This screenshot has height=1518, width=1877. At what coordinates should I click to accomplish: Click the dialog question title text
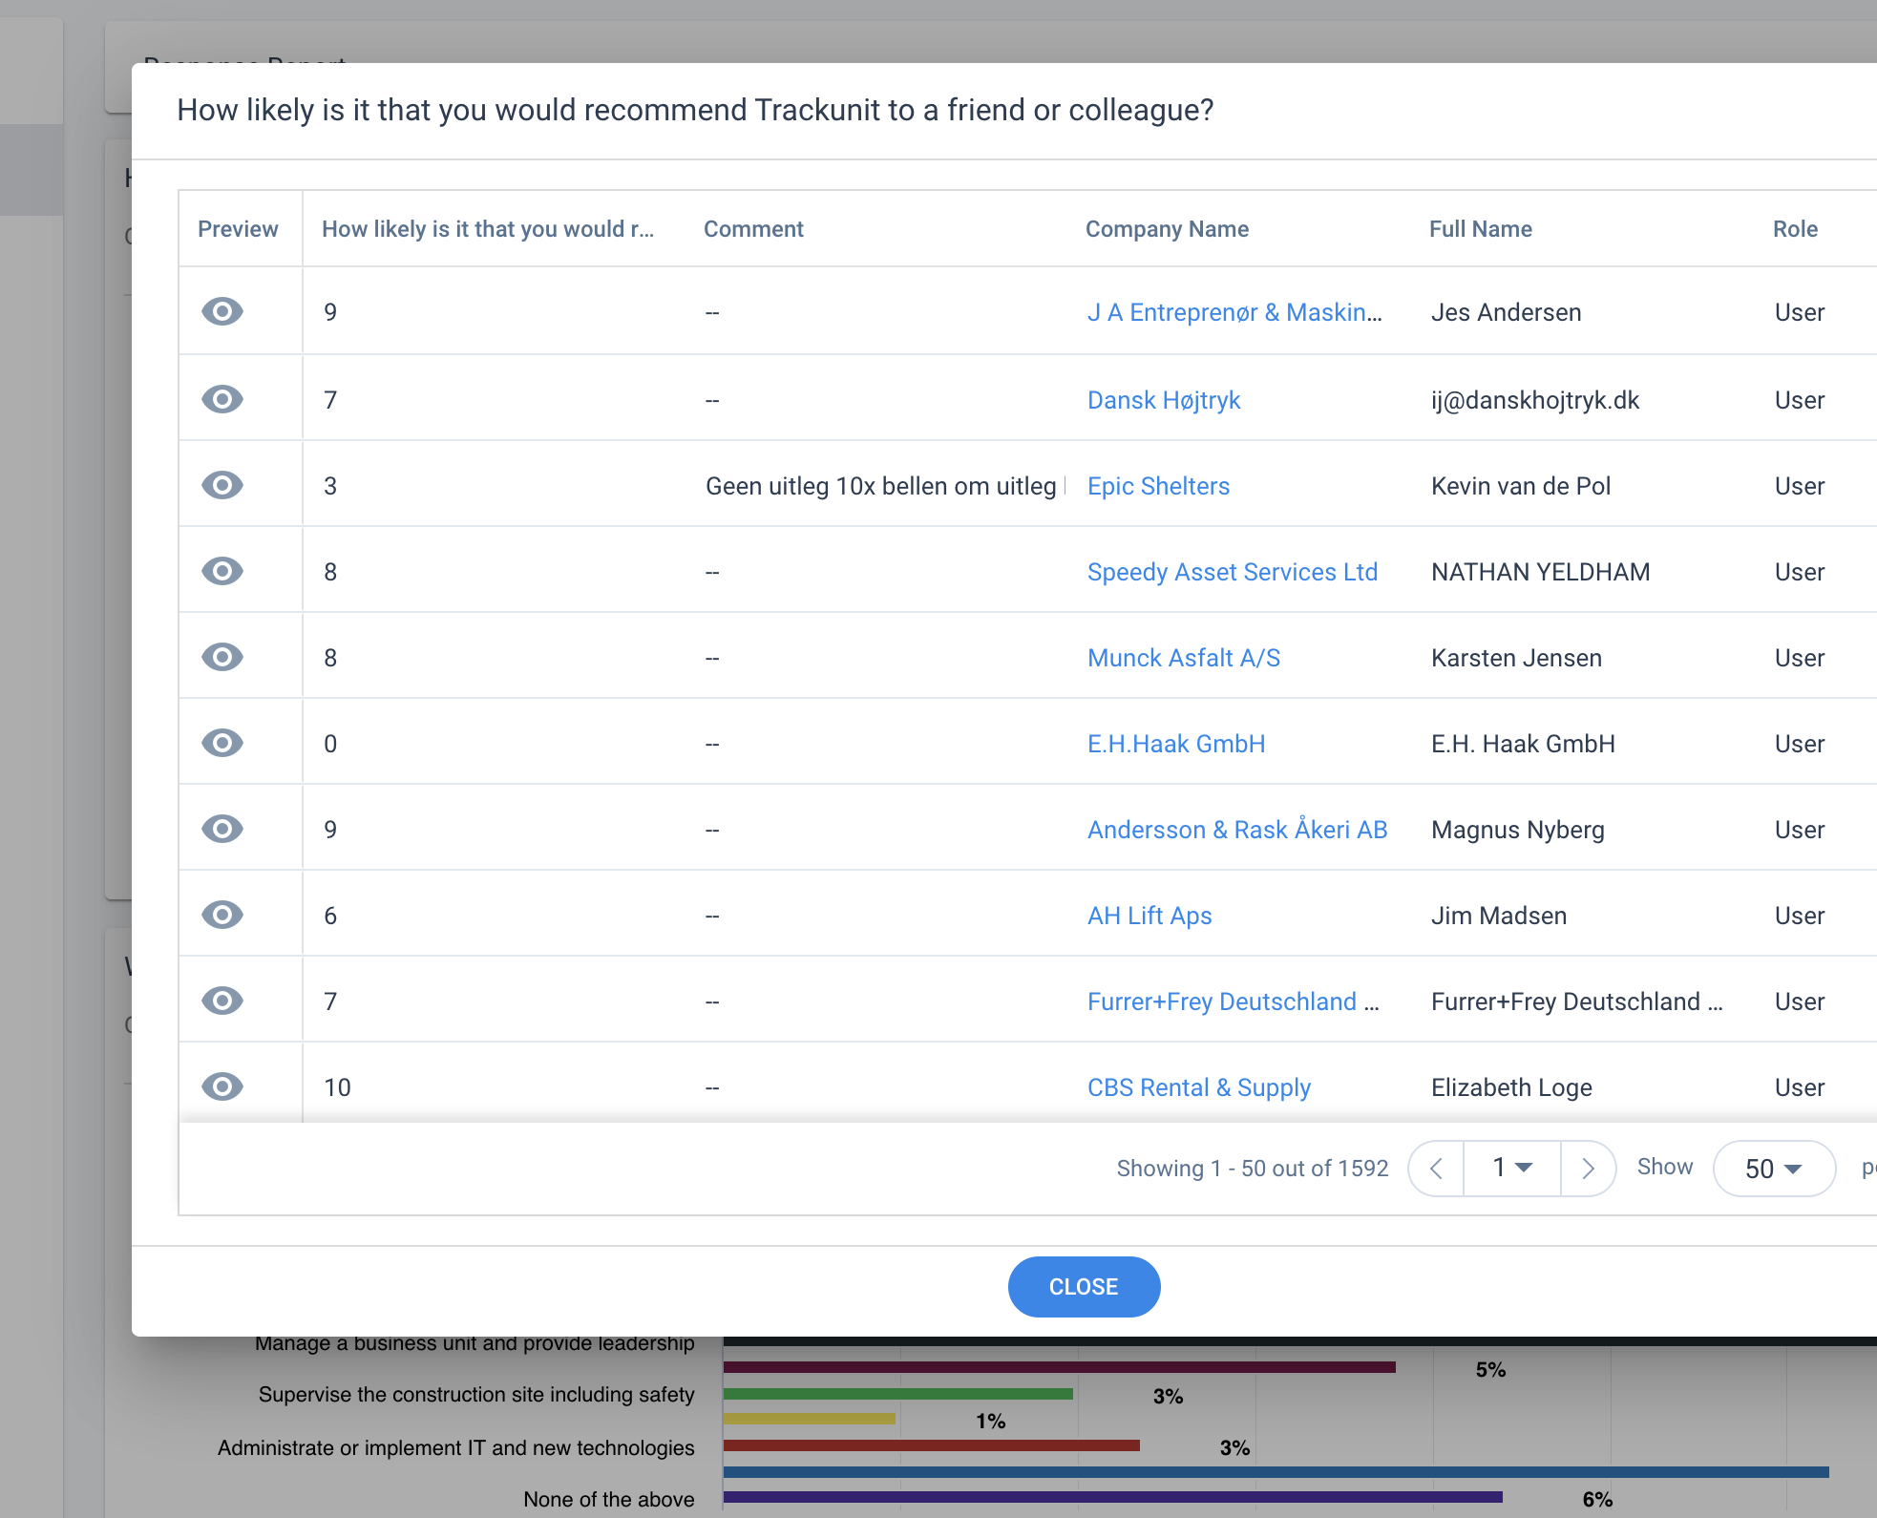(x=695, y=110)
